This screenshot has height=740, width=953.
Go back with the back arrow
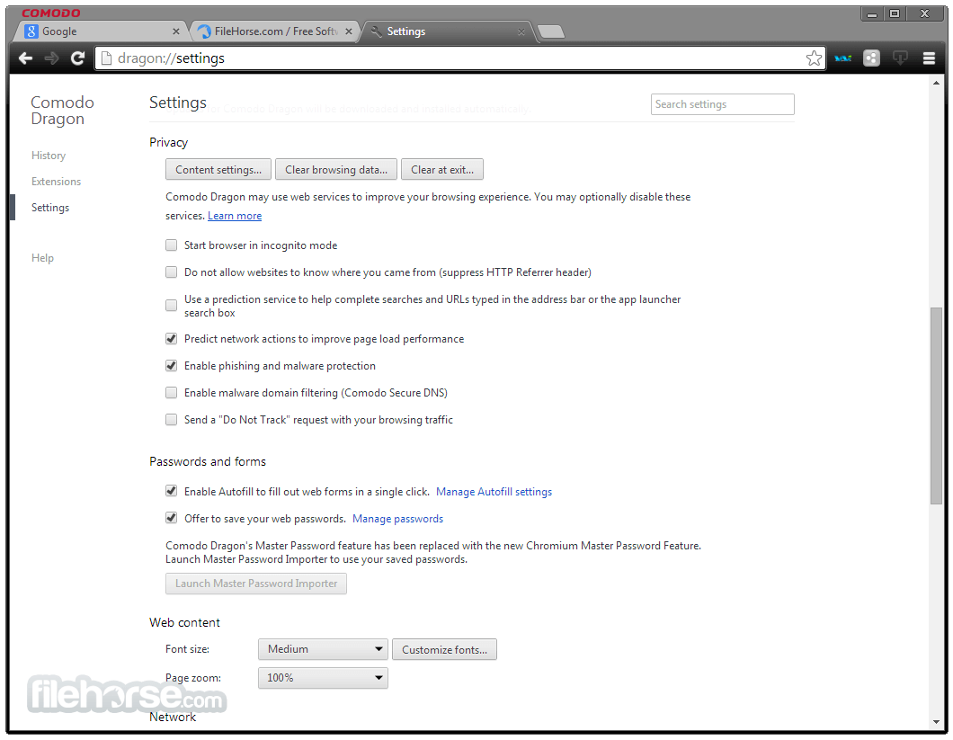click(x=25, y=58)
